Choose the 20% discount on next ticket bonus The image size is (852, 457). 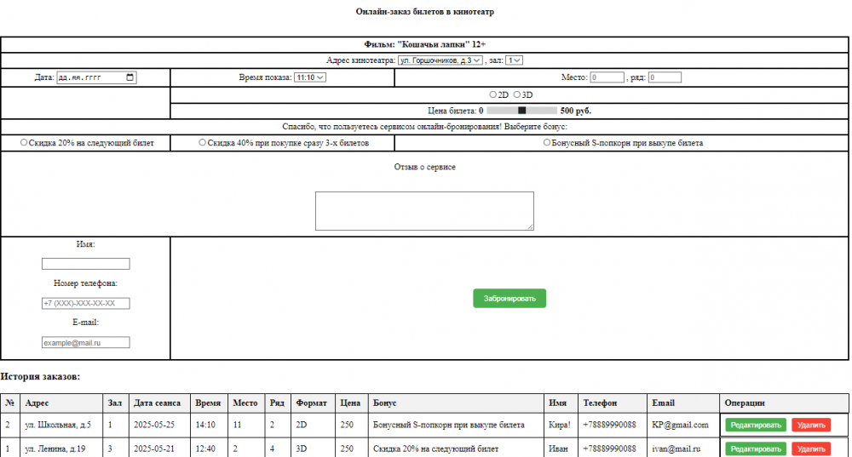(24, 142)
